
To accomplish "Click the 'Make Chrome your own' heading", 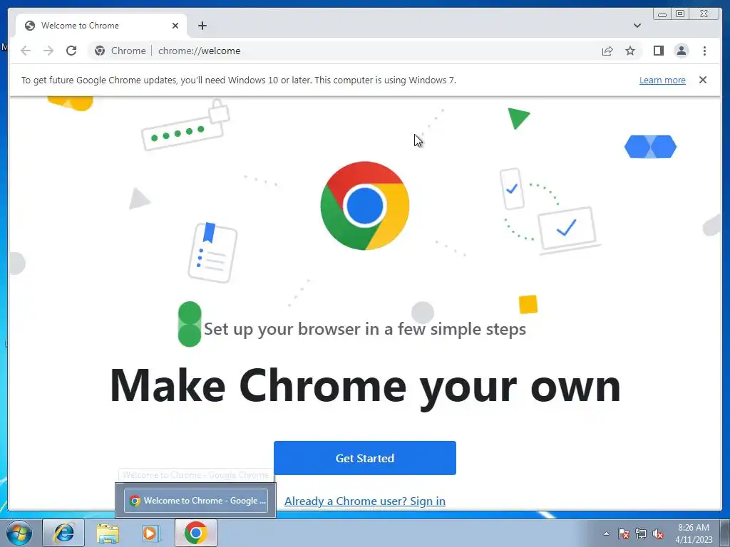I will click(x=365, y=386).
